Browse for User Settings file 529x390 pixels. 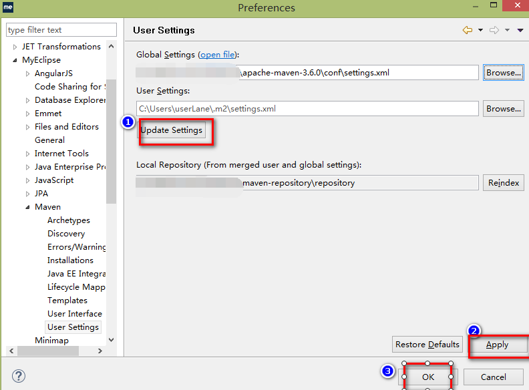pyautogui.click(x=504, y=109)
